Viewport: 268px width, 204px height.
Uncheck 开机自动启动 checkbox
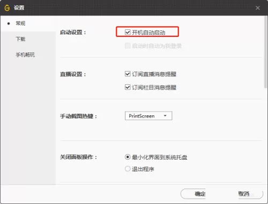coord(128,32)
